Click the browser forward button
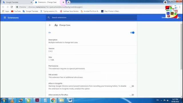 click(x=7, y=7)
